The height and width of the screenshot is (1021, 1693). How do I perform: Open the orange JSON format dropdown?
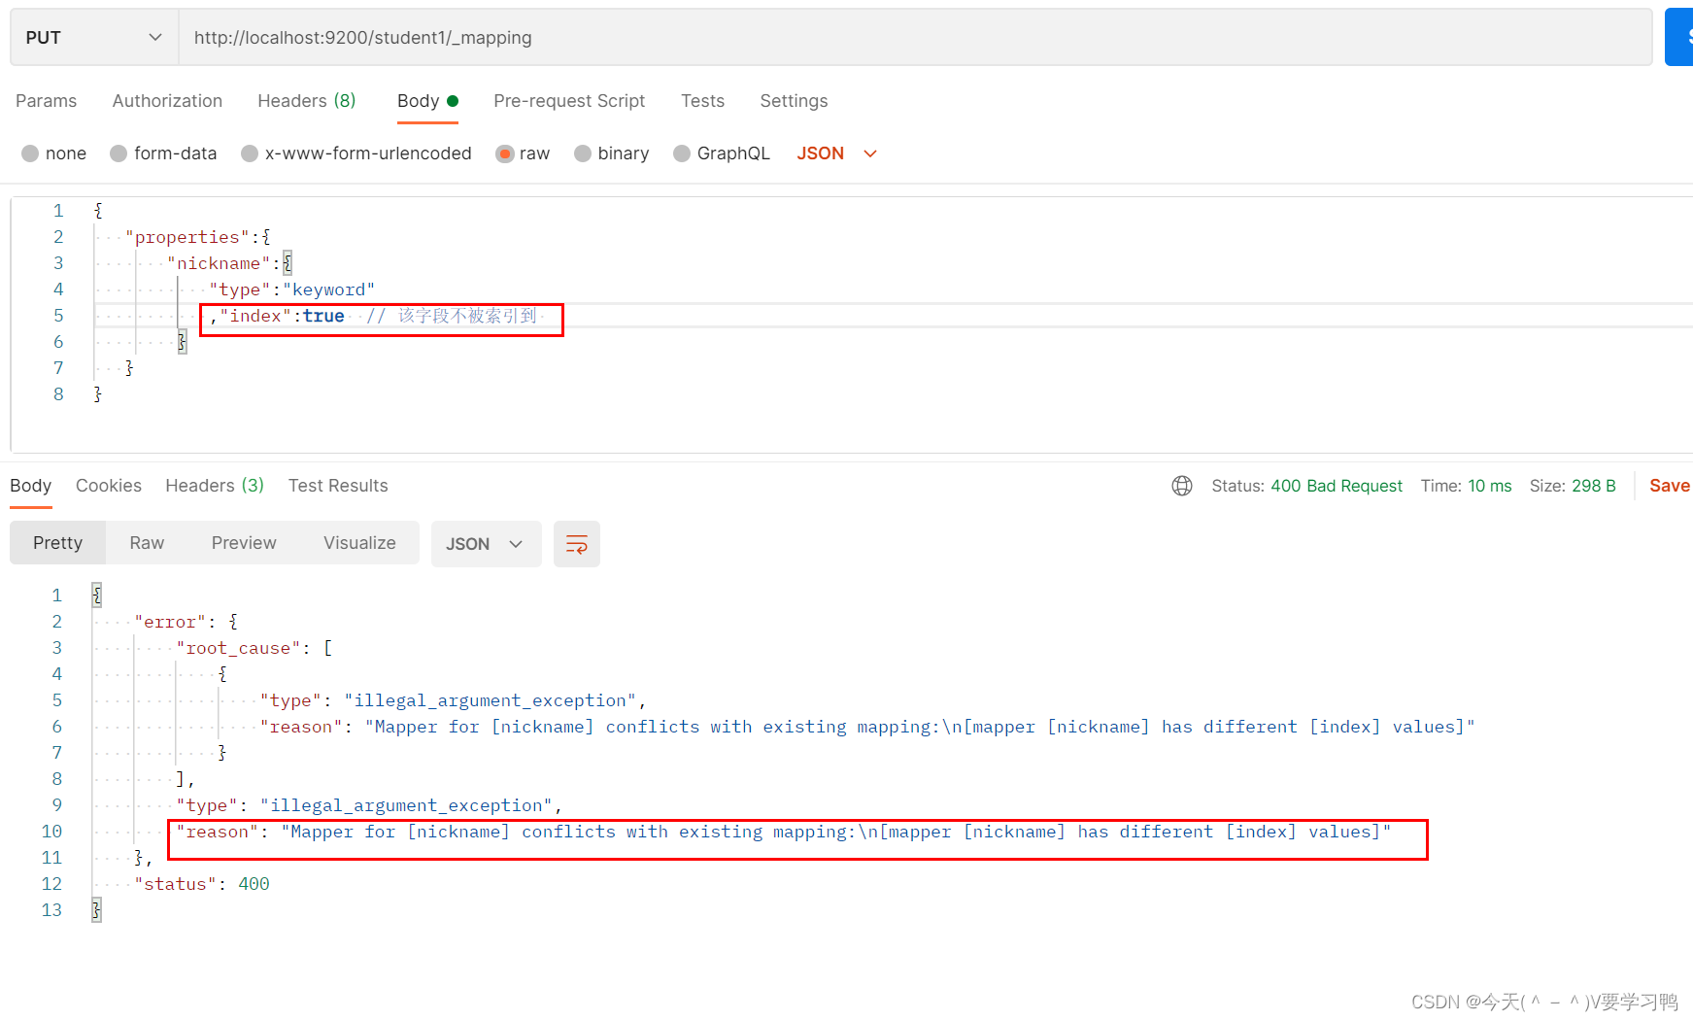pyautogui.click(x=837, y=153)
